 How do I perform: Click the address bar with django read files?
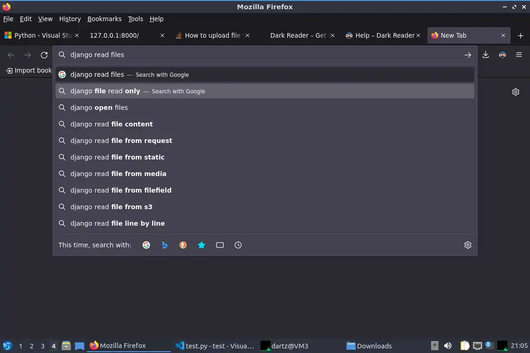click(x=265, y=55)
